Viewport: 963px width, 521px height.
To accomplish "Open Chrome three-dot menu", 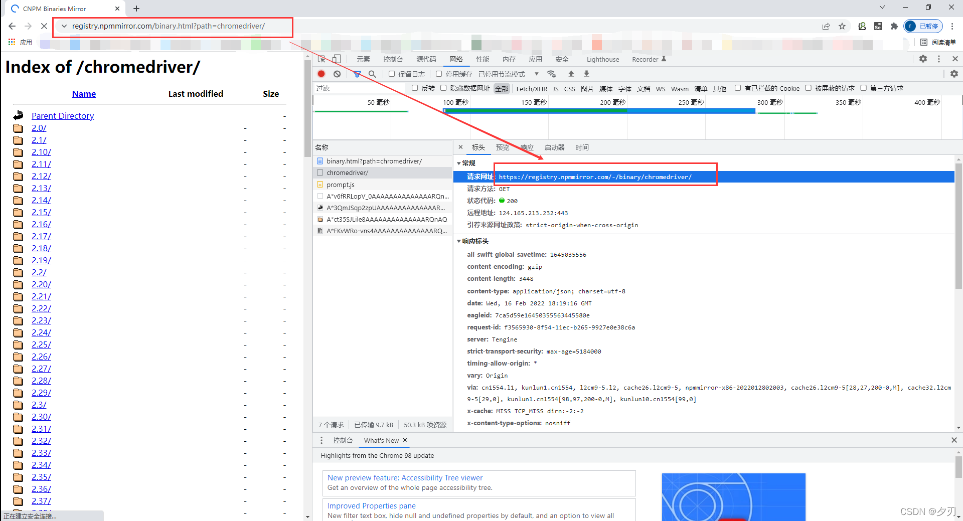I will pos(952,26).
